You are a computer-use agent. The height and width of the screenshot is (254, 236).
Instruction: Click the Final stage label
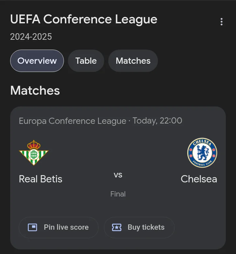click(118, 194)
